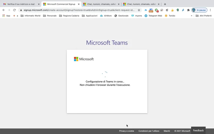Screen dimensions: 214x134
Task: Open the green map pin extension
Action: click(178, 10)
